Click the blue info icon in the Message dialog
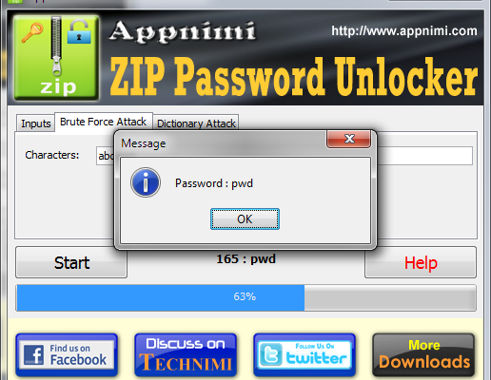This screenshot has width=491, height=380. click(146, 182)
